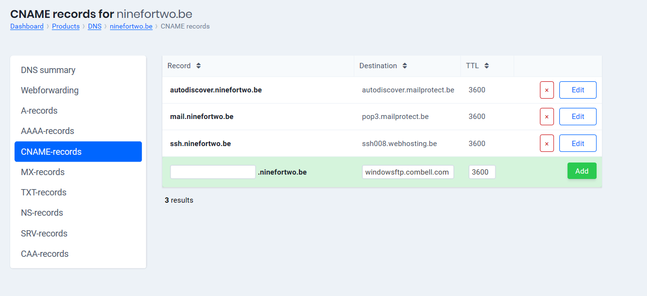
Task: Remove the ssh.ninefortwo.be record
Action: pyautogui.click(x=547, y=144)
